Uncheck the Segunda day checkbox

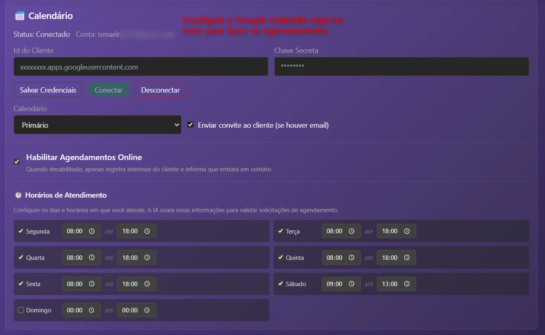click(x=21, y=231)
